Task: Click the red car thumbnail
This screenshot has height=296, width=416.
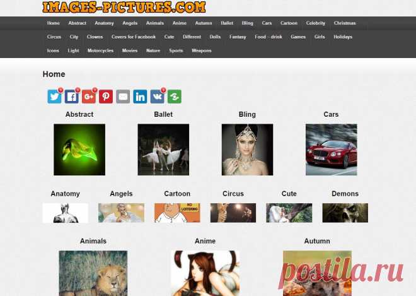Action: tap(332, 150)
